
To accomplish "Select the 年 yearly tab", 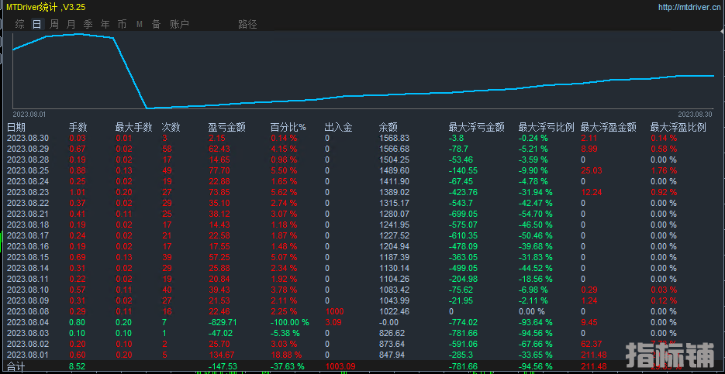I will (x=105, y=24).
